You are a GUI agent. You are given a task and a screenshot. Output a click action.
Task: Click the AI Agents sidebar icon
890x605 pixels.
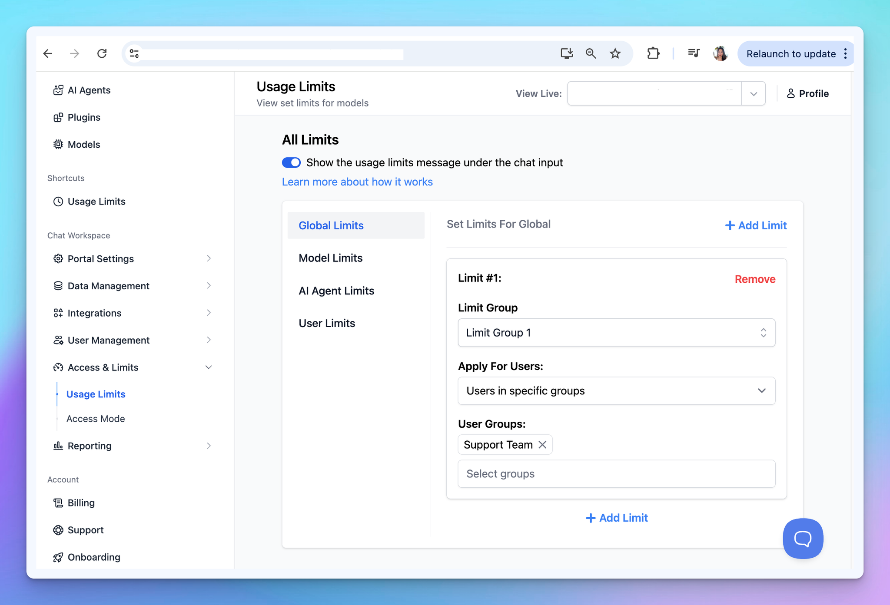[x=58, y=90]
